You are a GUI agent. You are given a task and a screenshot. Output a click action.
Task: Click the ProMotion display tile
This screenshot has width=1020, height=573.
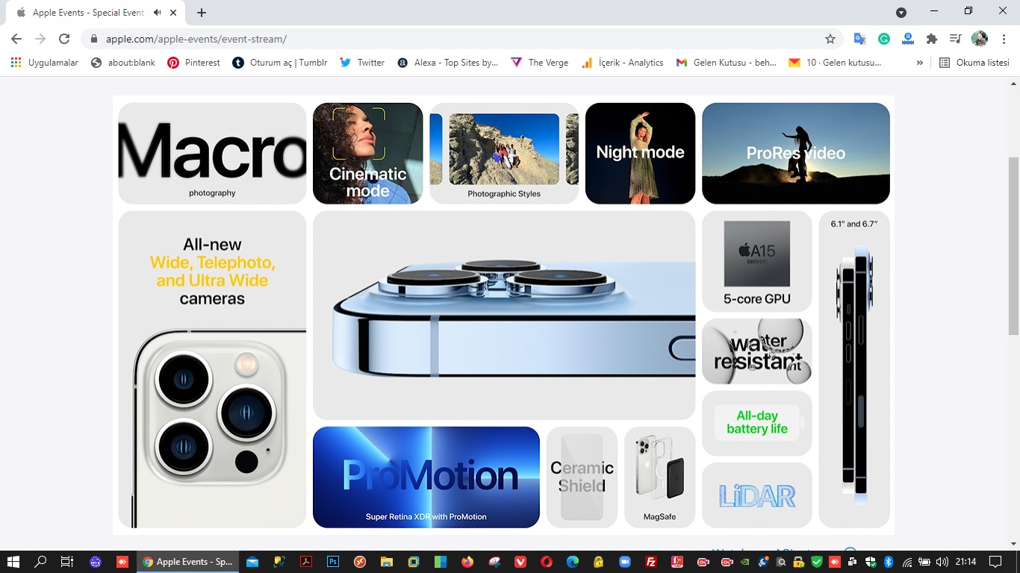point(426,477)
